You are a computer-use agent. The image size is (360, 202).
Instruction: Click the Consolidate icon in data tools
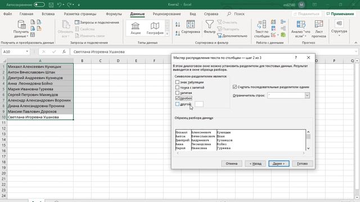(283, 22)
